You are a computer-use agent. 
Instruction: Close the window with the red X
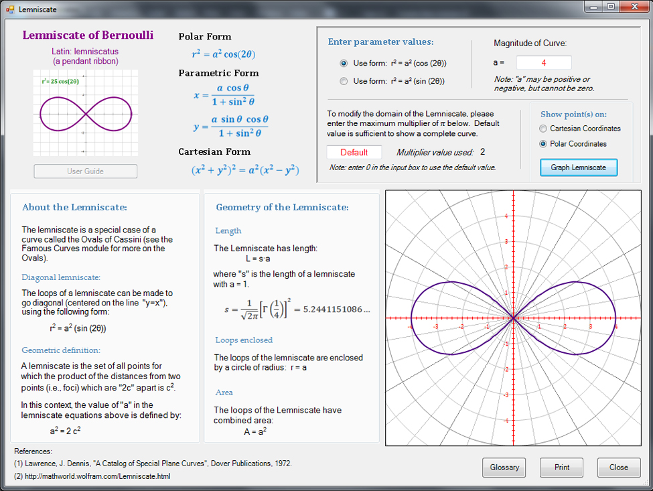point(633,7)
